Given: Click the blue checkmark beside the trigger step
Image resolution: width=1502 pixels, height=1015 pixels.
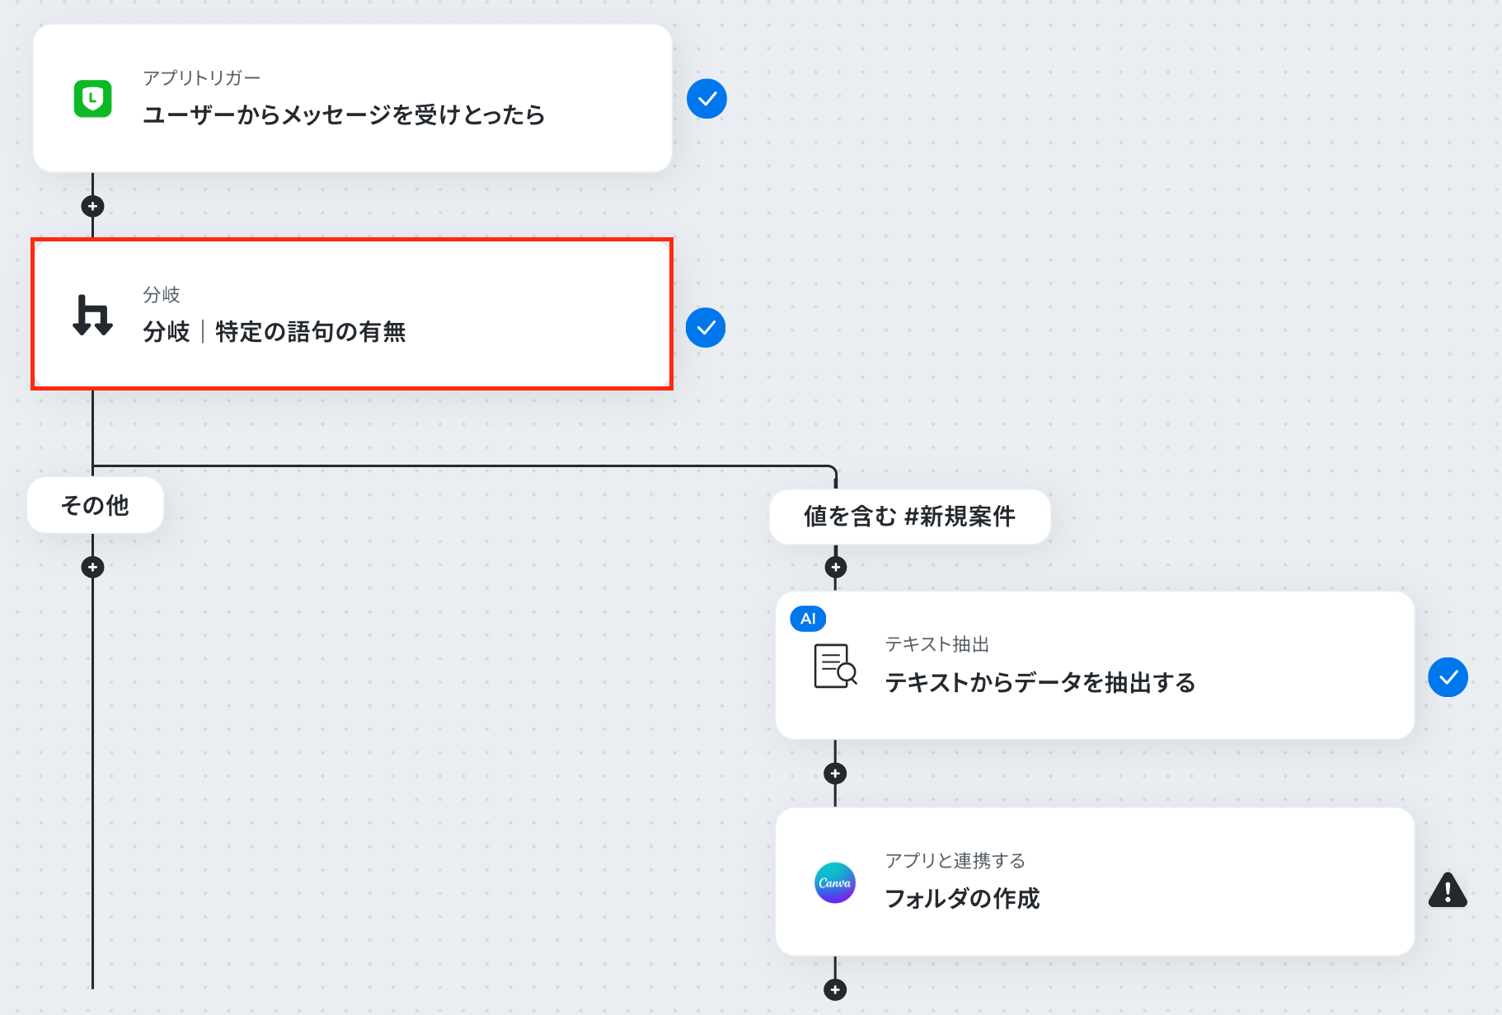Looking at the screenshot, I should 706,99.
